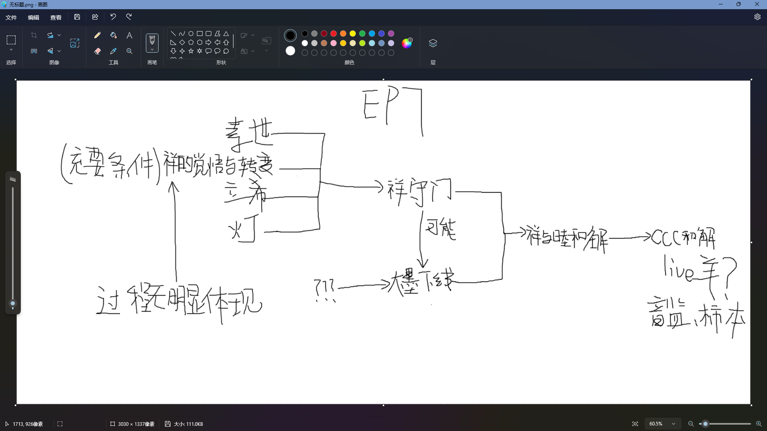Screen dimensions: 767x431
Task: Select the Text tool
Action: [x=129, y=35]
